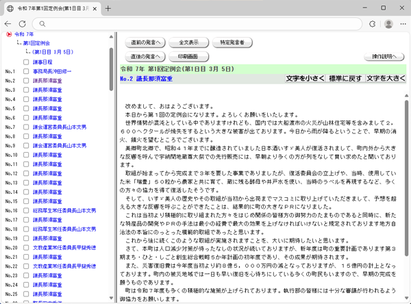Enlarge text with 文字を大きく

(x=386, y=79)
